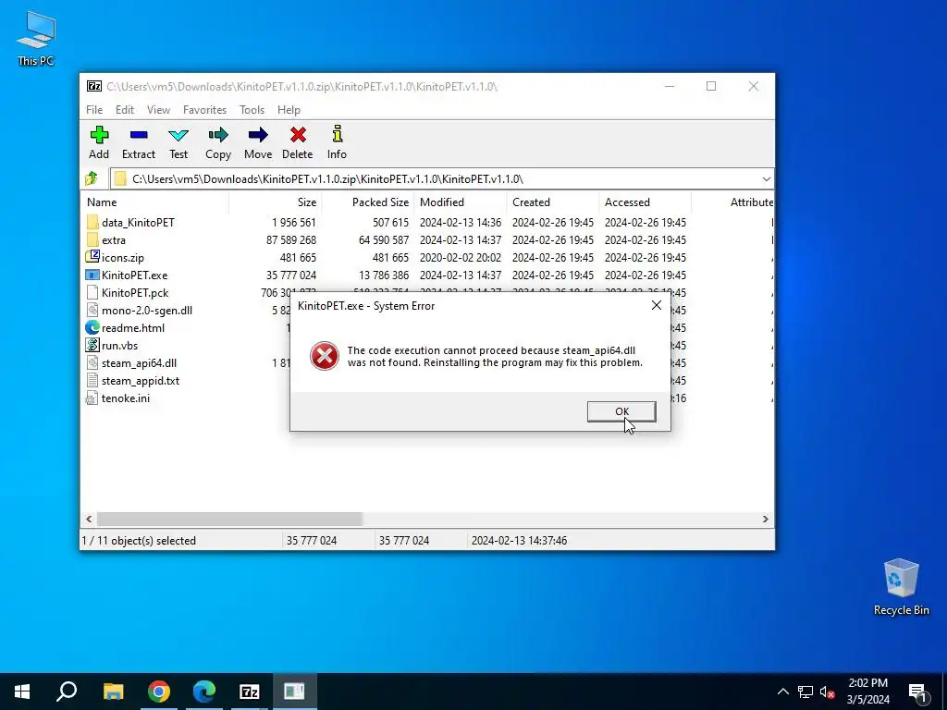The image size is (947, 710).
Task: Sort files by the Size column header
Action: coord(275,202)
